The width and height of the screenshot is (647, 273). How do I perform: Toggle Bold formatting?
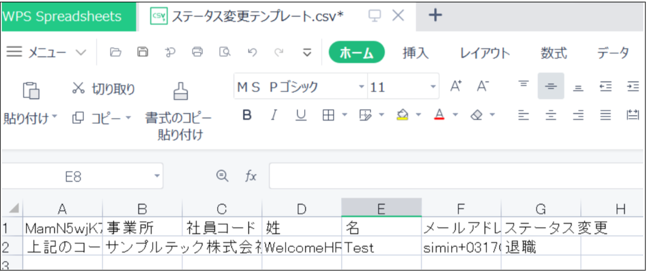pyautogui.click(x=247, y=115)
